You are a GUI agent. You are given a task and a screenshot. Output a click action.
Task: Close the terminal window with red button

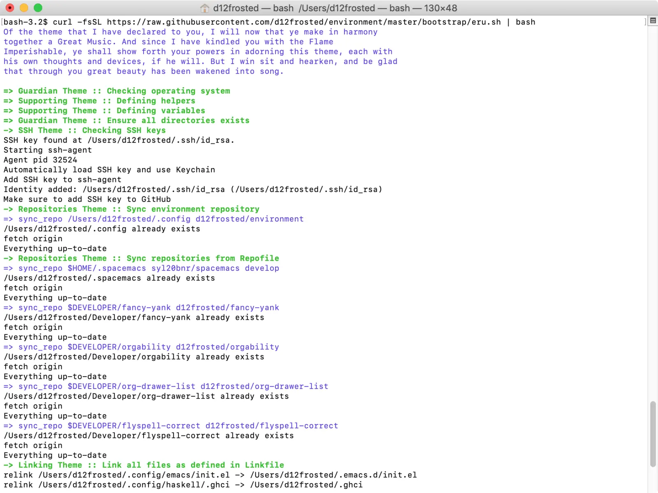click(10, 8)
